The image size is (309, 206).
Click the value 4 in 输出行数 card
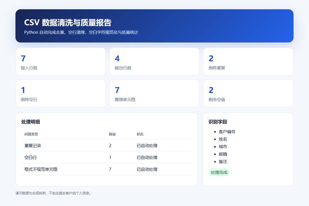tap(117, 58)
